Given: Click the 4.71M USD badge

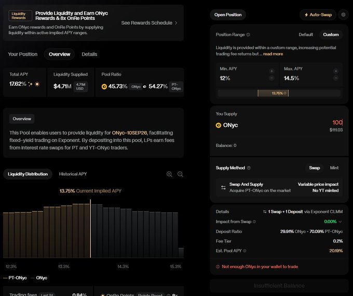Looking at the screenshot, I should (x=80, y=86).
